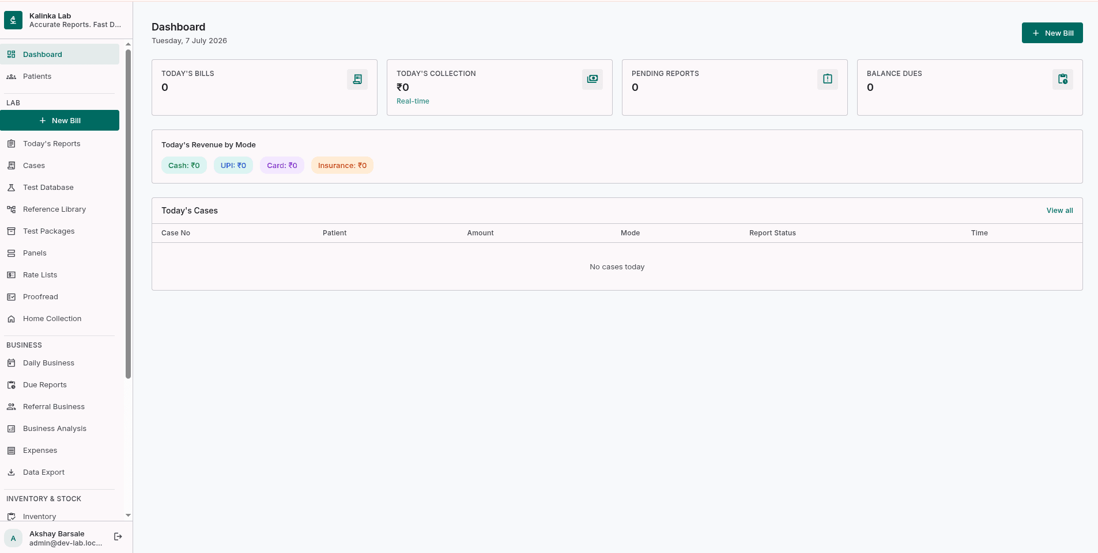Click the Case No column header

pos(176,233)
